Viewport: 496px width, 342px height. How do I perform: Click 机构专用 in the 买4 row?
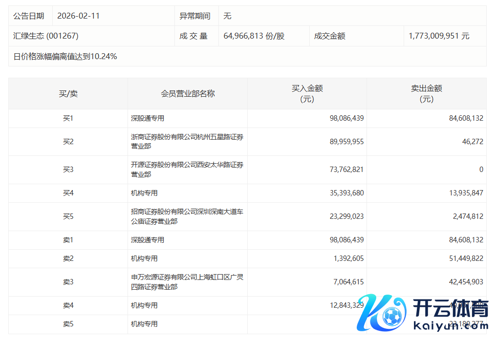pyautogui.click(x=144, y=193)
